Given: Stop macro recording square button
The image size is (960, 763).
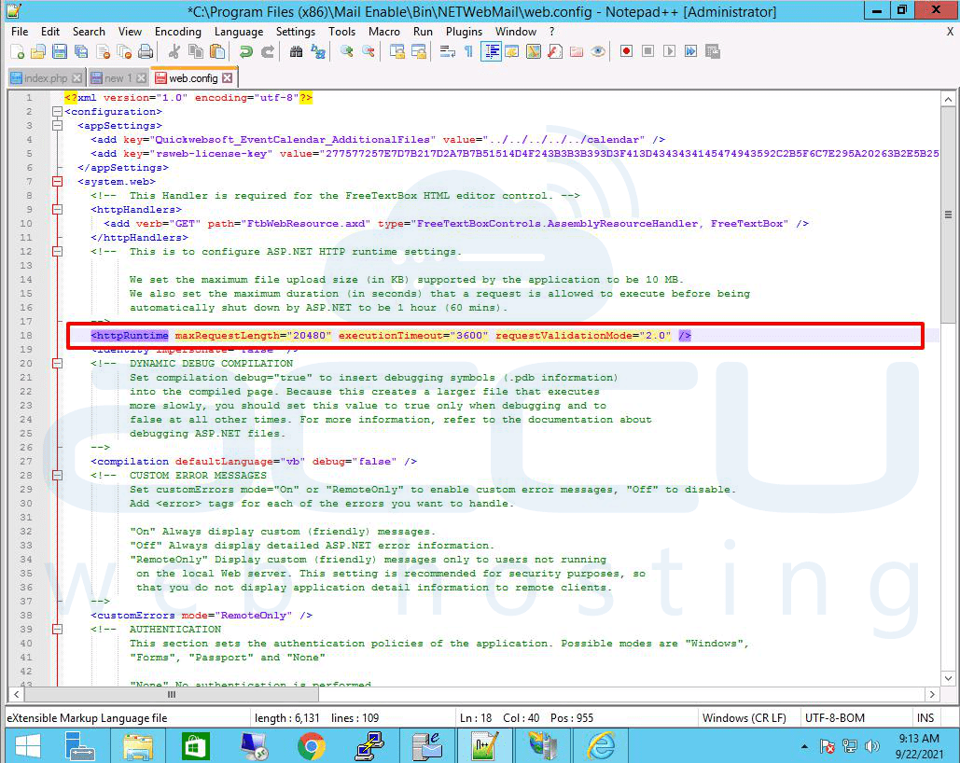Looking at the screenshot, I should pos(647,51).
